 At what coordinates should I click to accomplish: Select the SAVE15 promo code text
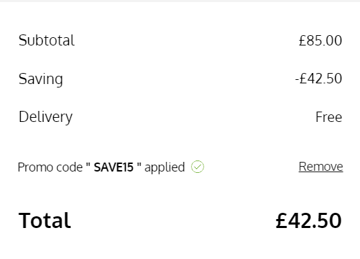(114, 167)
